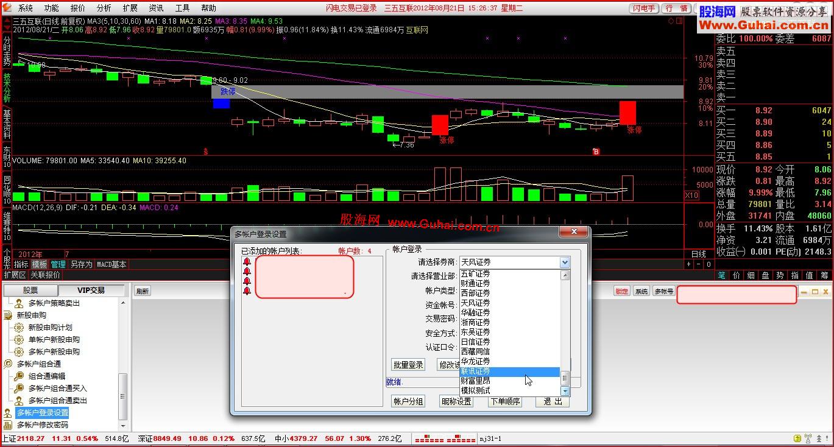Image resolution: width=834 pixels, height=447 pixels.
Task: Open the 资讯 menu
Action: pos(156,8)
